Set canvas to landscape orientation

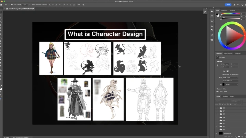click(x=227, y=71)
